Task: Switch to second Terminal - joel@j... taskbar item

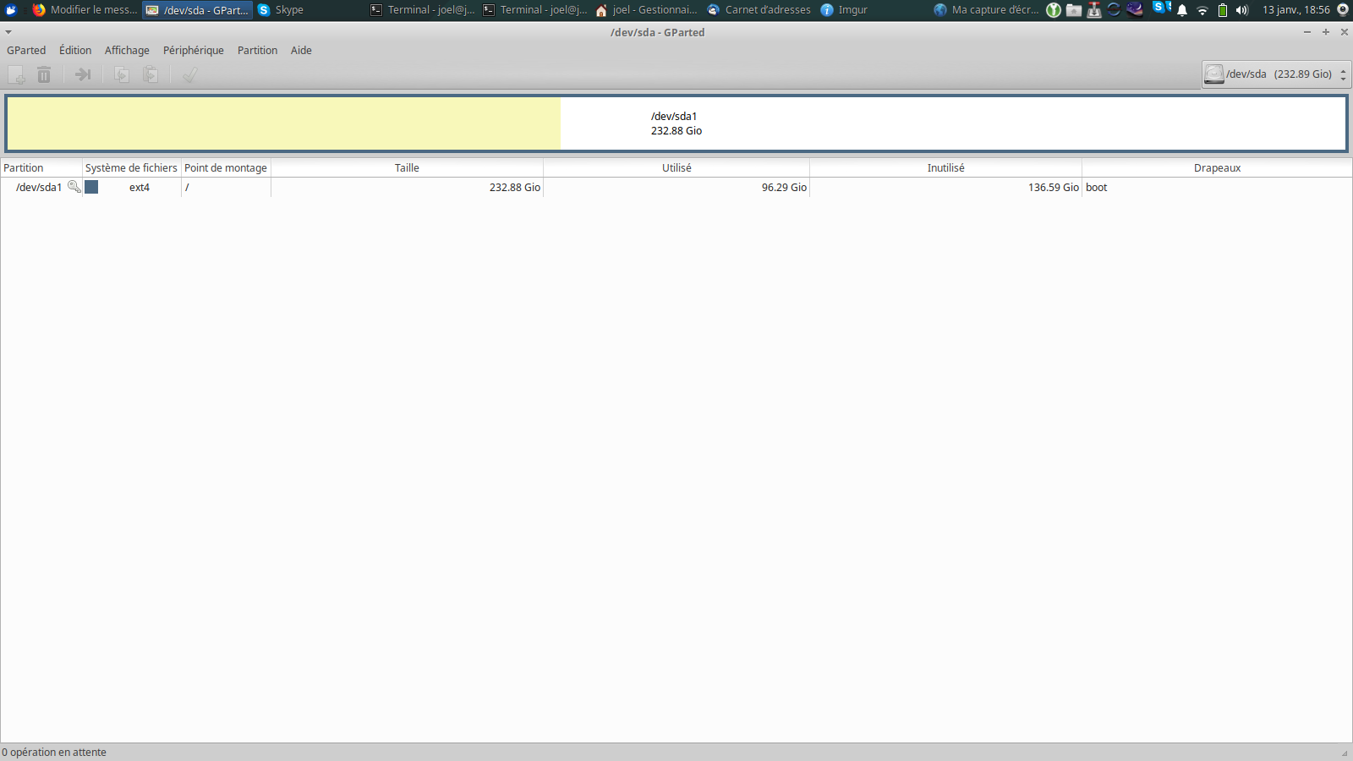Action: pyautogui.click(x=535, y=10)
